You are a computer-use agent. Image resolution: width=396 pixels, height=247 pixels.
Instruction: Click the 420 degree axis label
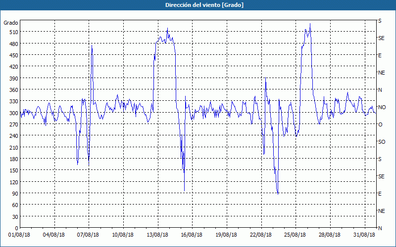coord(13,67)
